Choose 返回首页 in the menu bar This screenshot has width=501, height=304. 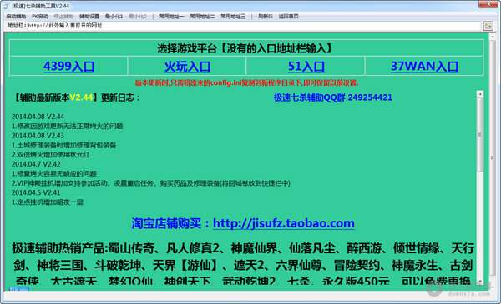point(288,17)
